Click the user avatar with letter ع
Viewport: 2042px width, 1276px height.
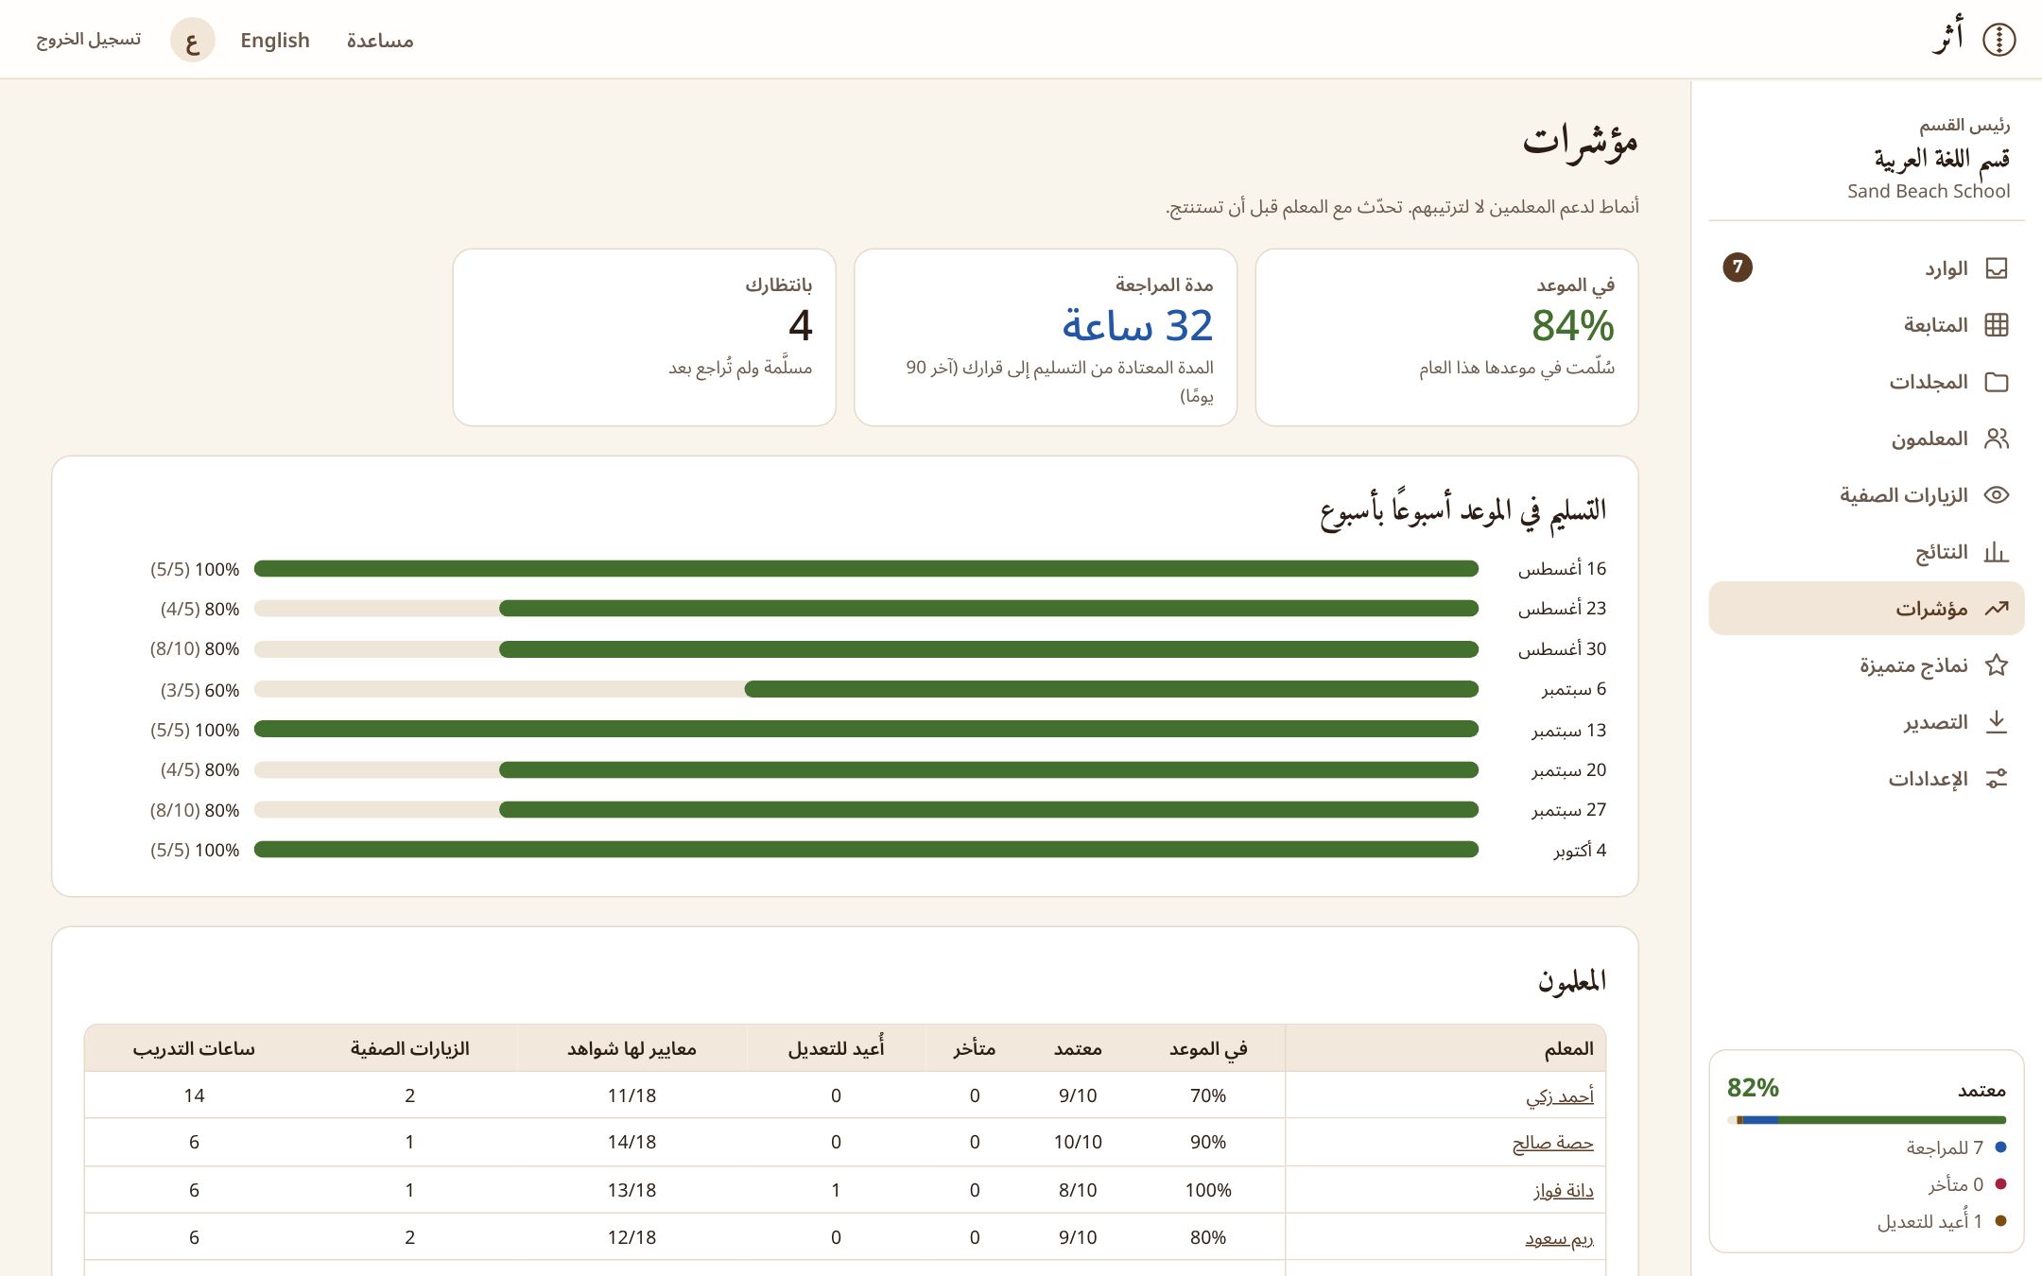[193, 41]
